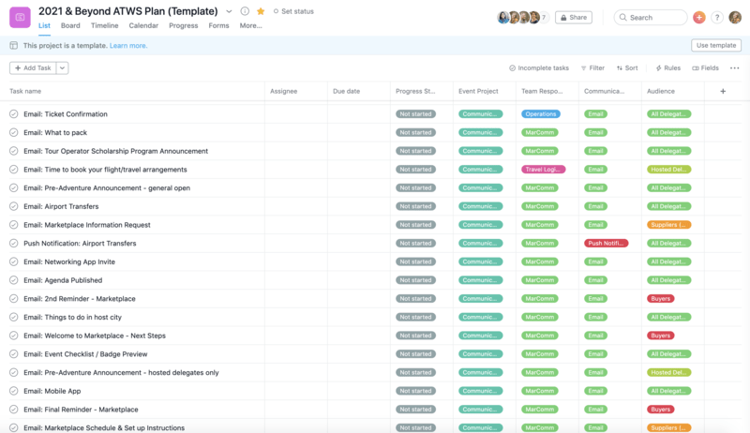
Task: Open the more options ellipsis in toolbar
Action: click(x=734, y=68)
